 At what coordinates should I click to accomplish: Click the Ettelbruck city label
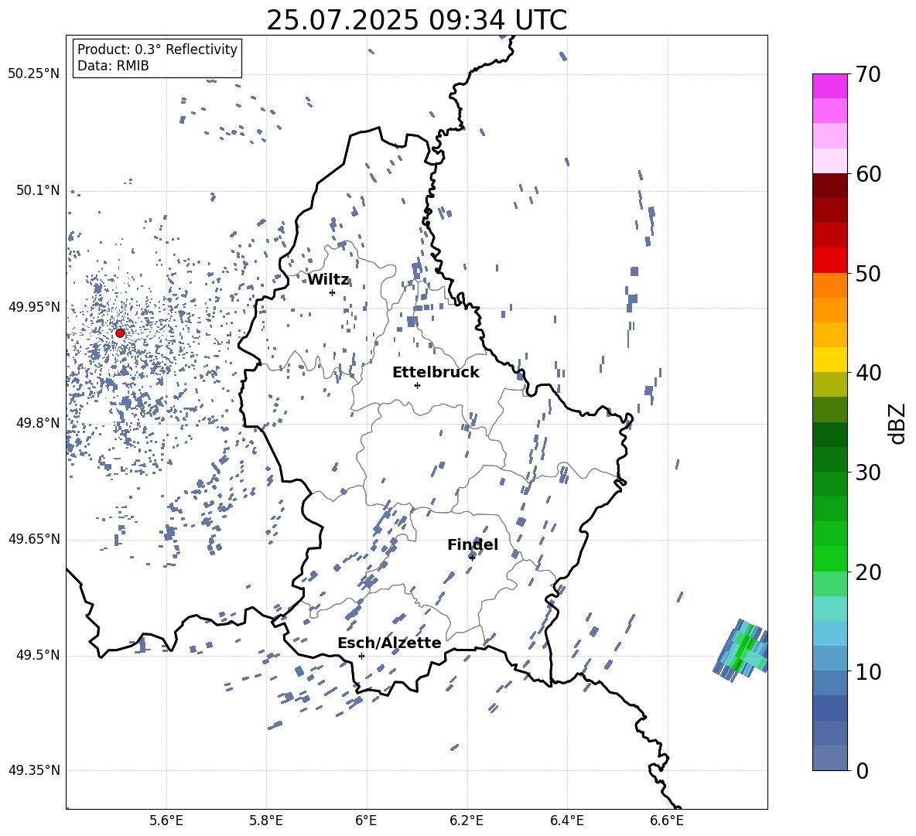pyautogui.click(x=436, y=373)
